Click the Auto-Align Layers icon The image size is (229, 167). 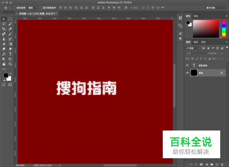point(126,8)
